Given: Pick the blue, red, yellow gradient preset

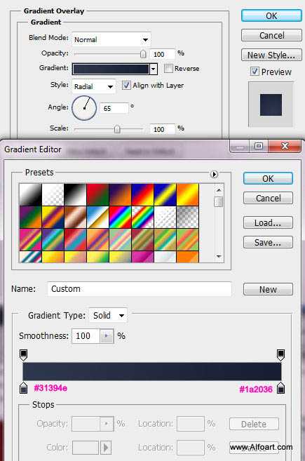Looking at the screenshot, I should tap(142, 194).
